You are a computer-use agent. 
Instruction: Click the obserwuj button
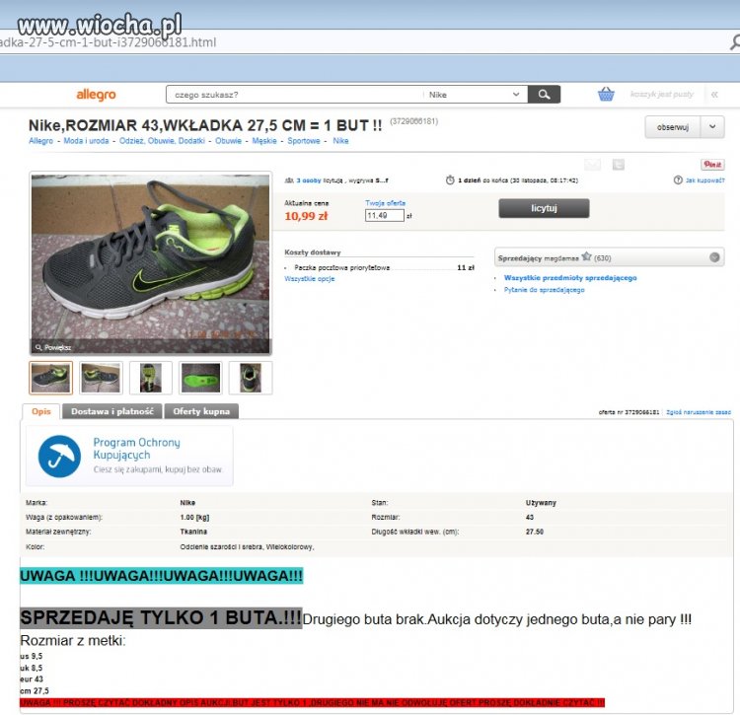[x=673, y=127]
